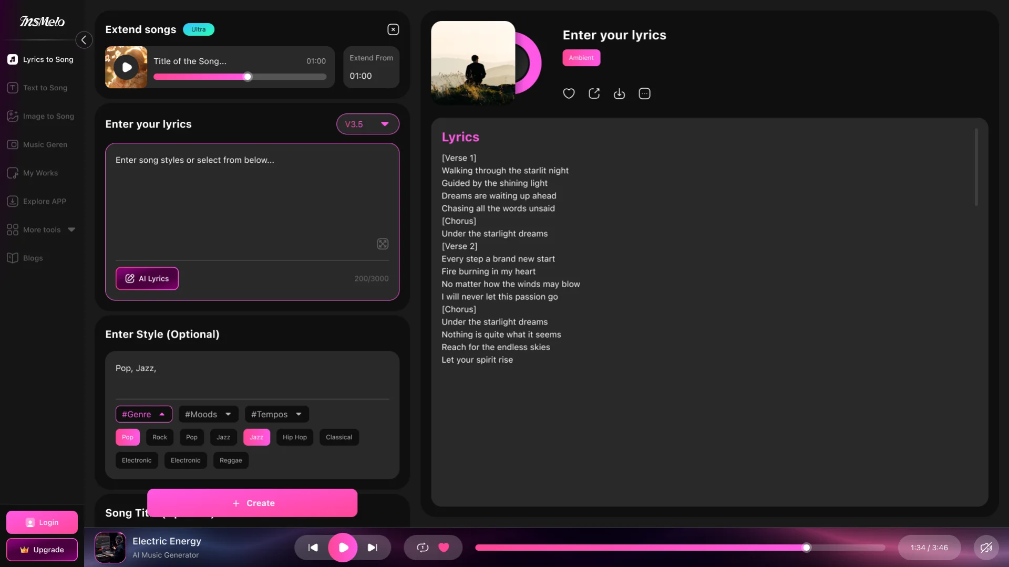The height and width of the screenshot is (567, 1009).
Task: Open the more options icon beside download
Action: [644, 93]
